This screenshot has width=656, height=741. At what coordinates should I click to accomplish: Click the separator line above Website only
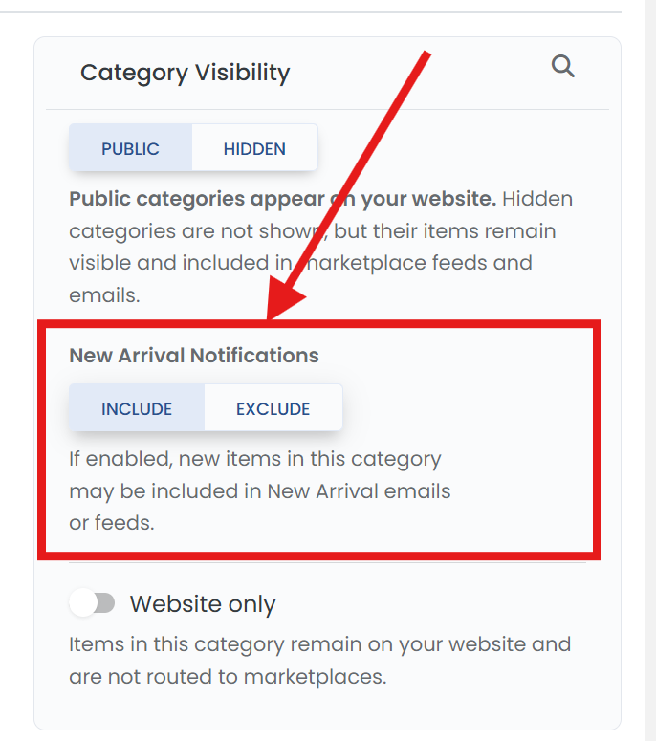327,562
